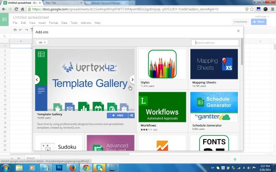Viewport: 276px width, 172px height.
Task: Click the Undo icon in Sheets toolbar
Action: [21, 30]
